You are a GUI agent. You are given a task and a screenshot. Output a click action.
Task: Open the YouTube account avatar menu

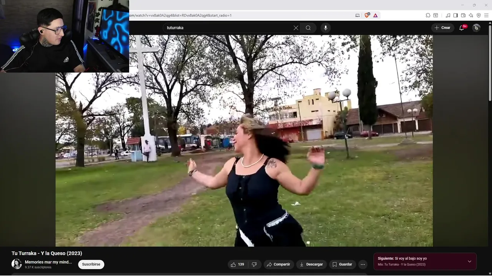[476, 28]
